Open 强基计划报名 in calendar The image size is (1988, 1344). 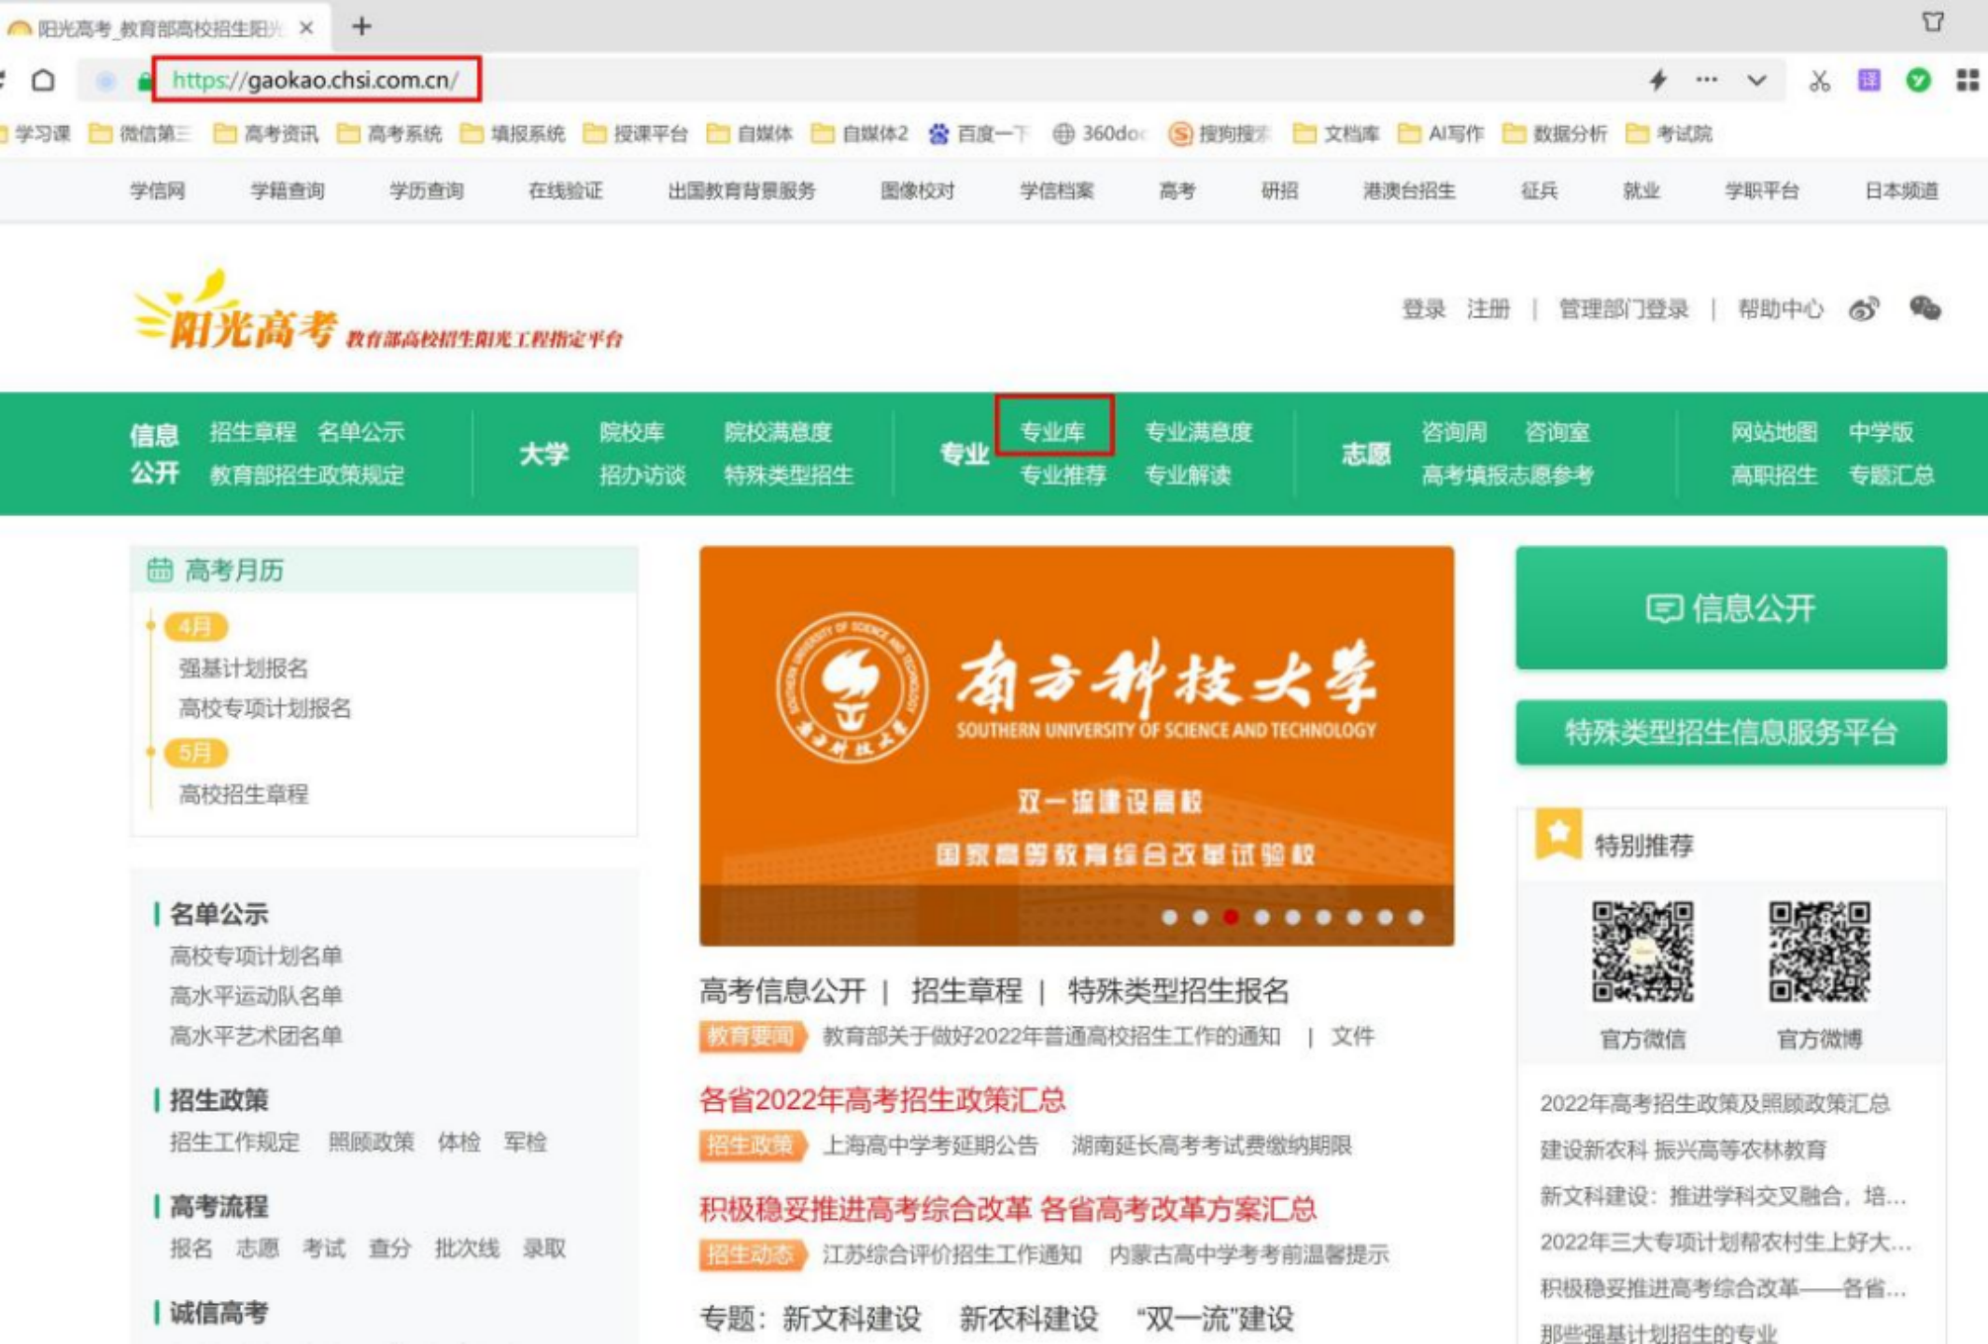click(243, 667)
